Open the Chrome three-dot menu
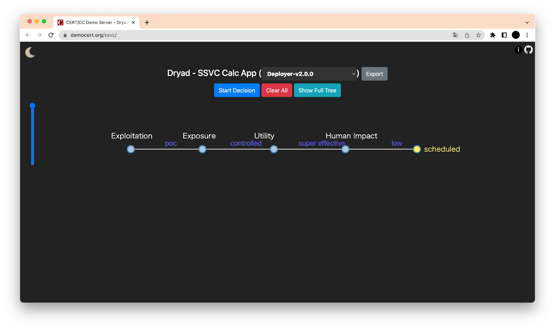This screenshot has height=329, width=555. [x=527, y=35]
